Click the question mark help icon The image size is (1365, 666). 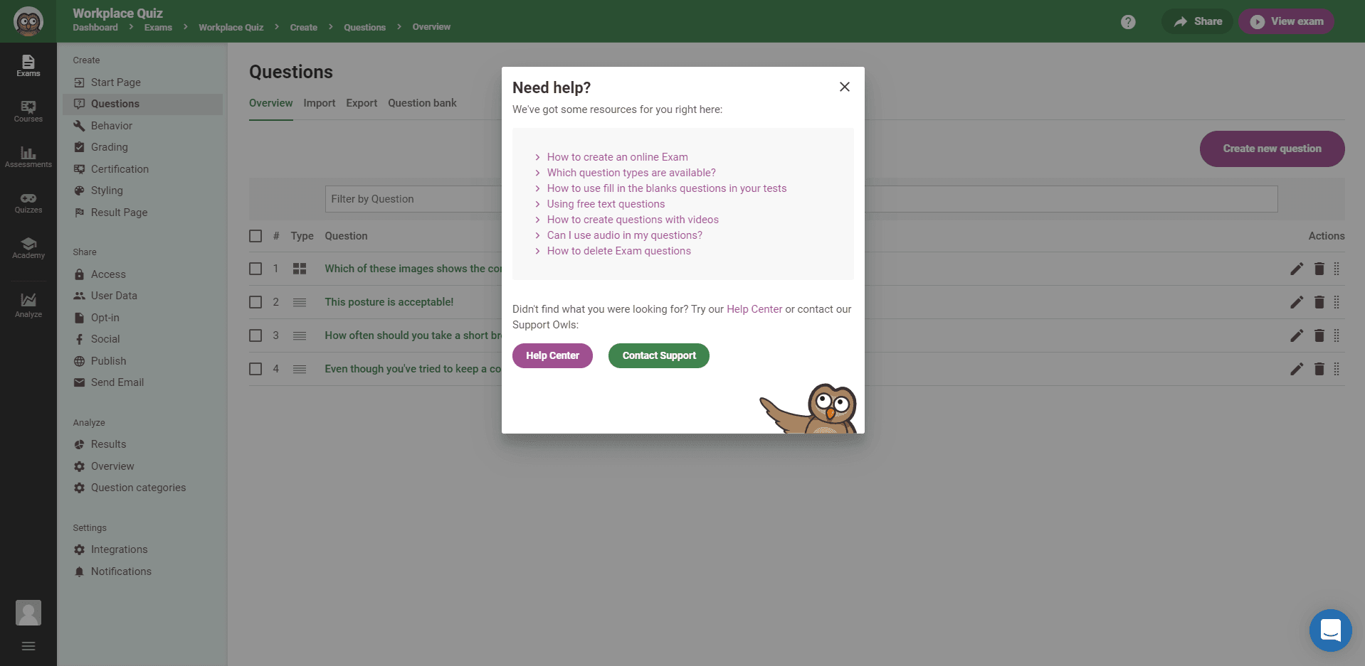coord(1128,22)
